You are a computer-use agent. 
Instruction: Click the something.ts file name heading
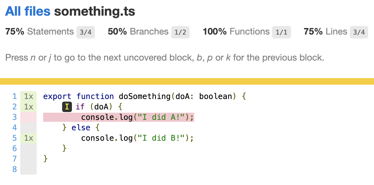pyautogui.click(x=95, y=11)
